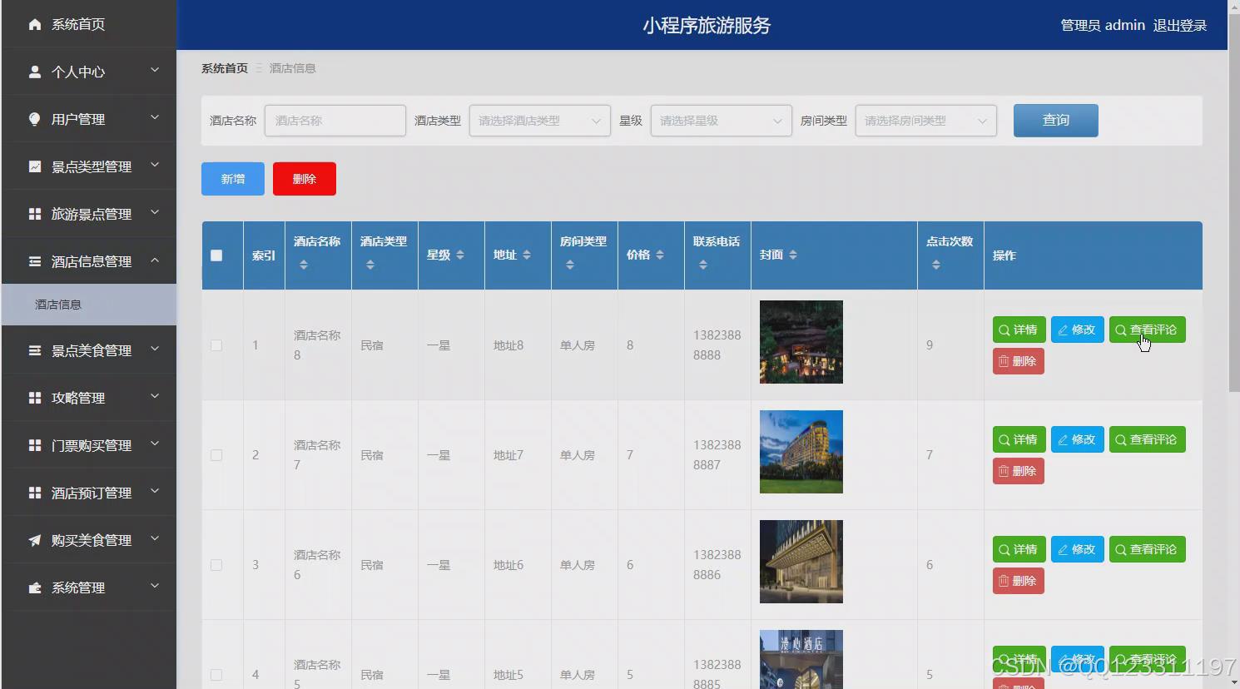Click the grid icon for 攻略管理
1240x689 pixels.
(34, 398)
